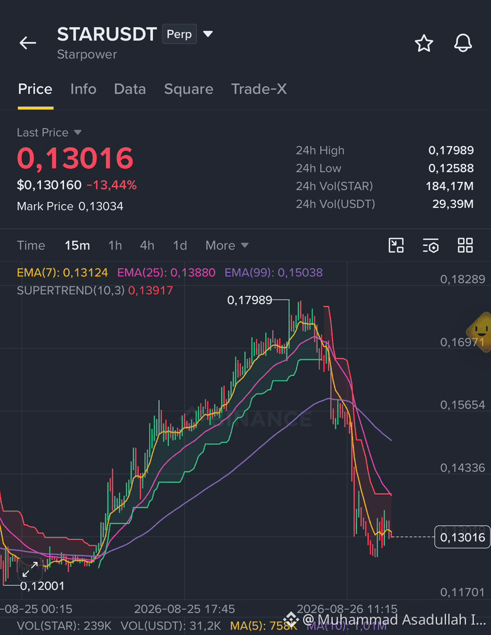The width and height of the screenshot is (491, 635).
Task: Tap the current price tag 0,13016 on axis
Action: [463, 537]
